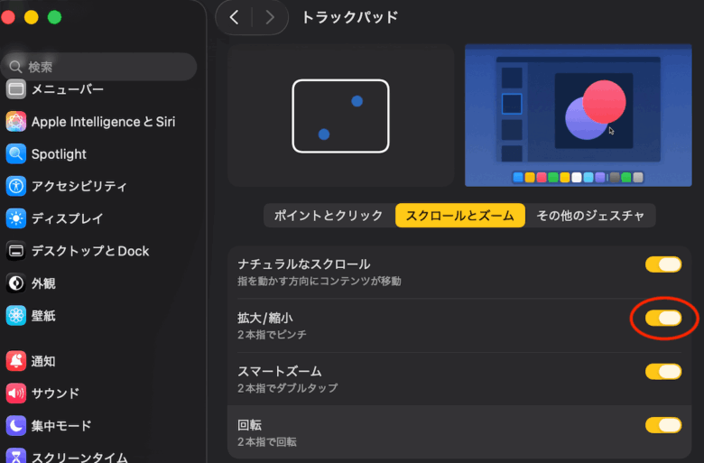Click the Spotlight magnifier icon
This screenshot has width=704, height=463.
[16, 154]
